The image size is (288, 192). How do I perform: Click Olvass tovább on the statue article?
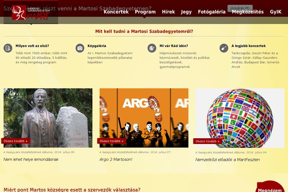point(16,141)
